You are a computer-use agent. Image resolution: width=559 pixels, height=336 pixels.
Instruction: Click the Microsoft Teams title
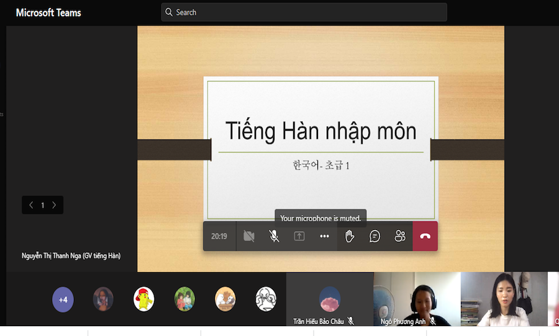point(48,12)
